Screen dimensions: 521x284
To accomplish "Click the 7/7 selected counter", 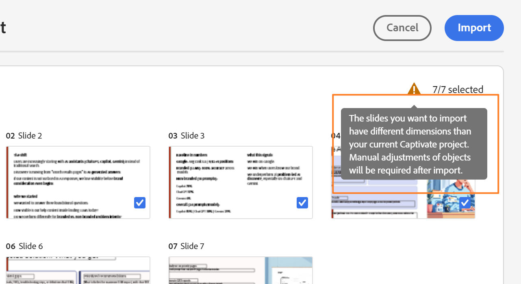I will tap(458, 89).
